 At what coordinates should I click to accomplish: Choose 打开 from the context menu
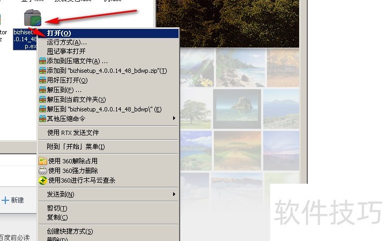click(59, 33)
